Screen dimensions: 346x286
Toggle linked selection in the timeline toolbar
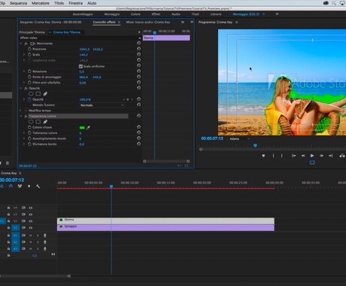[20, 186]
